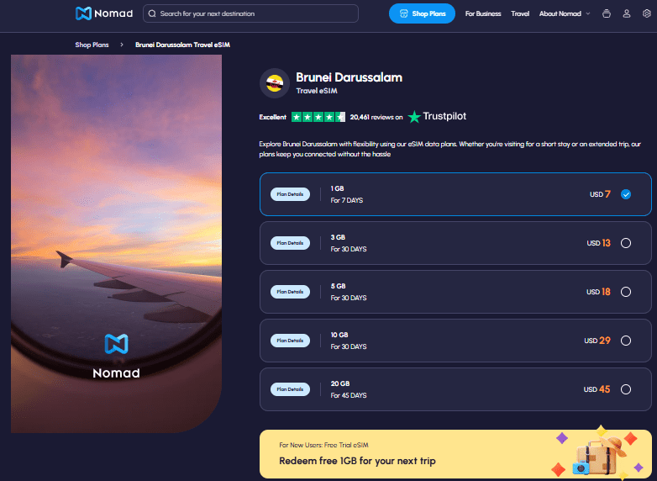
Task: Select the 5 GB USD 18 plan
Action: pos(455,292)
